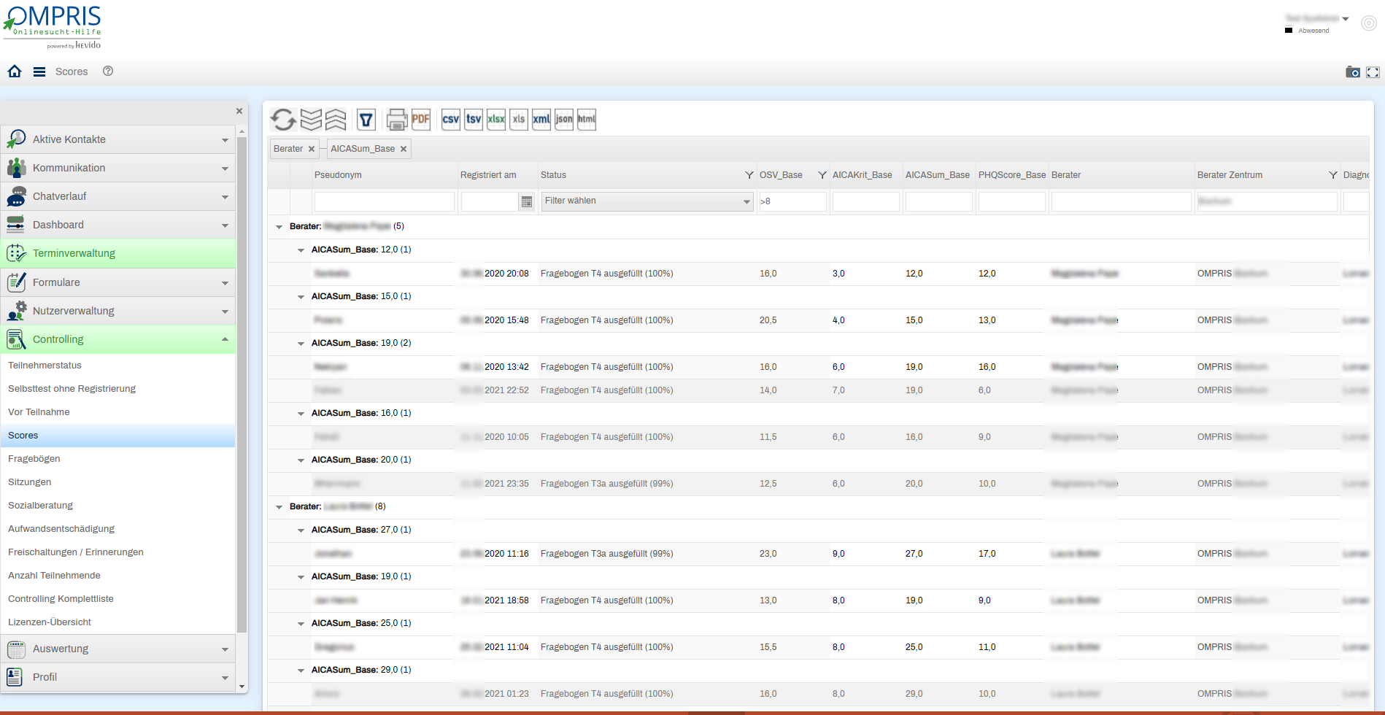Image resolution: width=1385 pixels, height=715 pixels.
Task: Export table as PDF
Action: click(x=421, y=119)
